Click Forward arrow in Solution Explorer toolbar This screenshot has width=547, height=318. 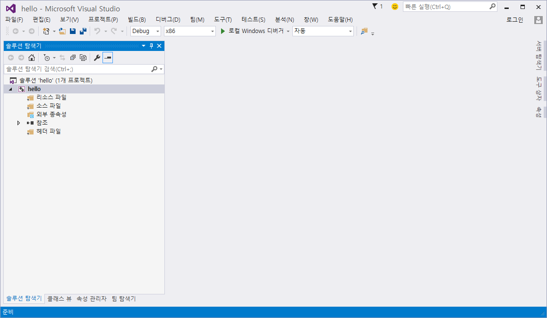click(21, 58)
